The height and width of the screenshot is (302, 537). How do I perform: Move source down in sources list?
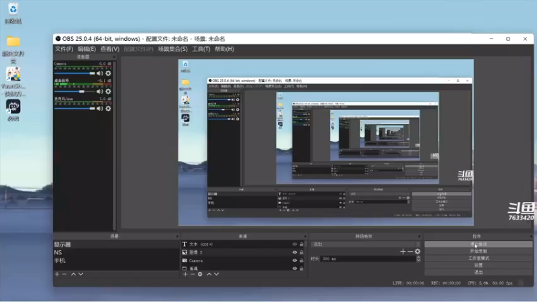(216, 274)
